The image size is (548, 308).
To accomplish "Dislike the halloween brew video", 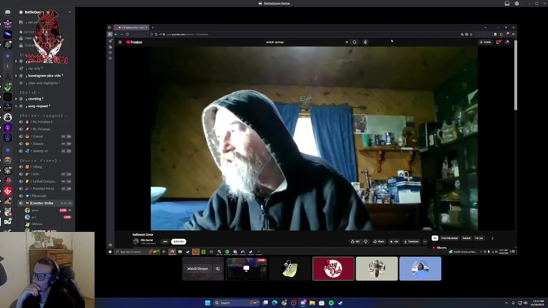I will coord(366,241).
